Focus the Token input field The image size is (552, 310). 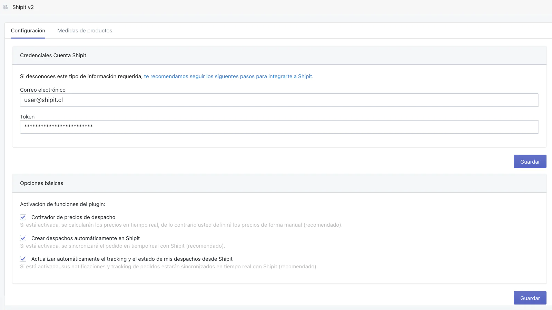[279, 127]
